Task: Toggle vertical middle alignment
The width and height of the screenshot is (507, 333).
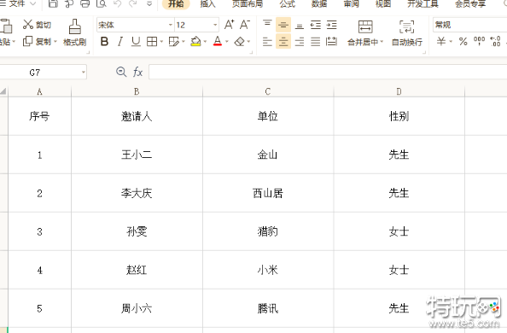Action: 283,25
